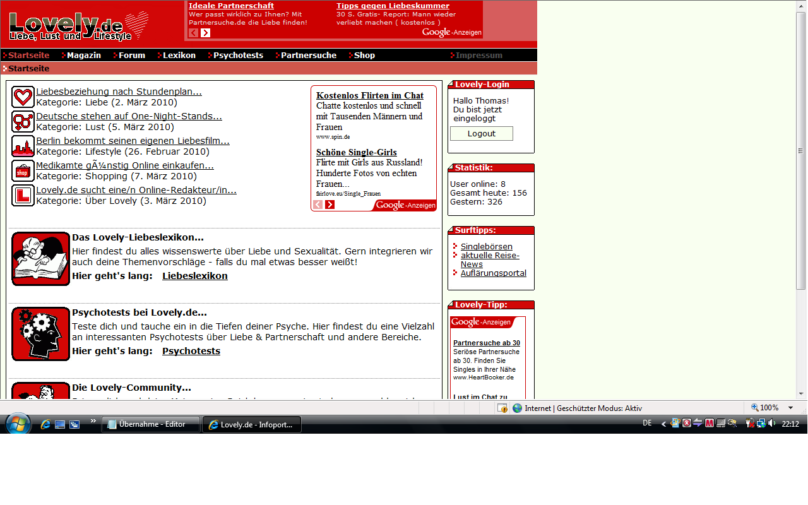Open Tipps gegen Liebeskummer banner ad
Screen dimensions: 808x505
(x=393, y=6)
